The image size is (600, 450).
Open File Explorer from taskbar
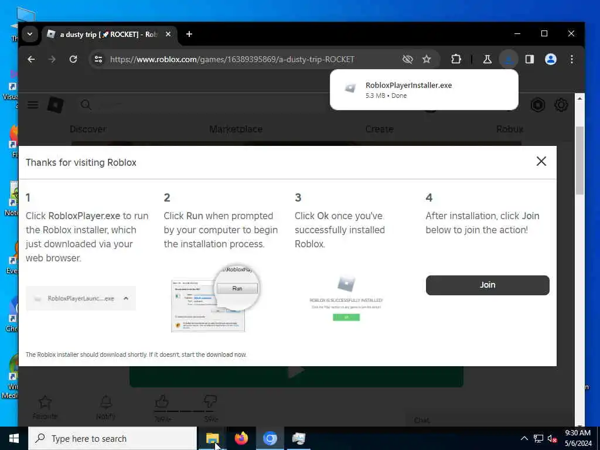(212, 438)
